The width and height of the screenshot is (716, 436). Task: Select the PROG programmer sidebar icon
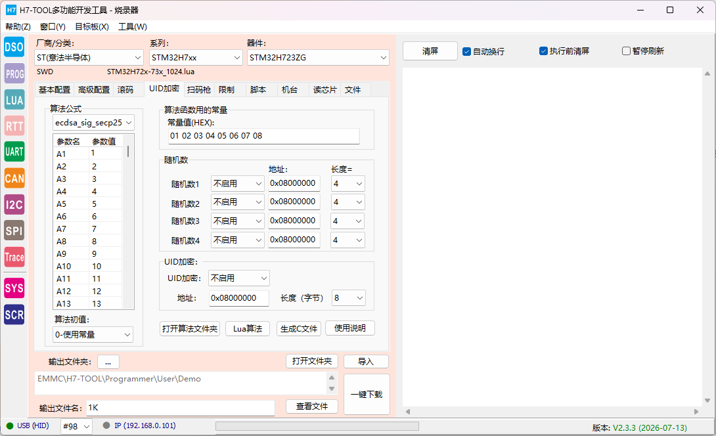pyautogui.click(x=14, y=74)
